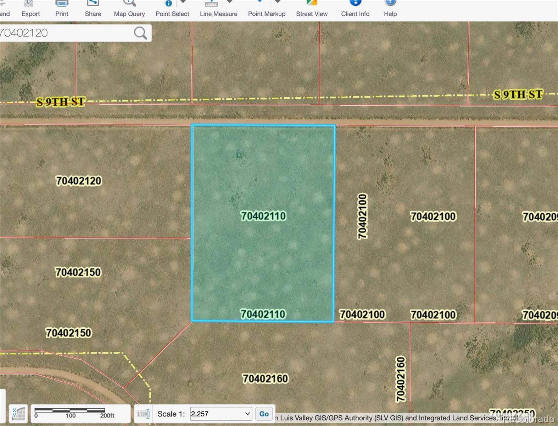Toggle the 1:500 scale input icon

(x=143, y=414)
